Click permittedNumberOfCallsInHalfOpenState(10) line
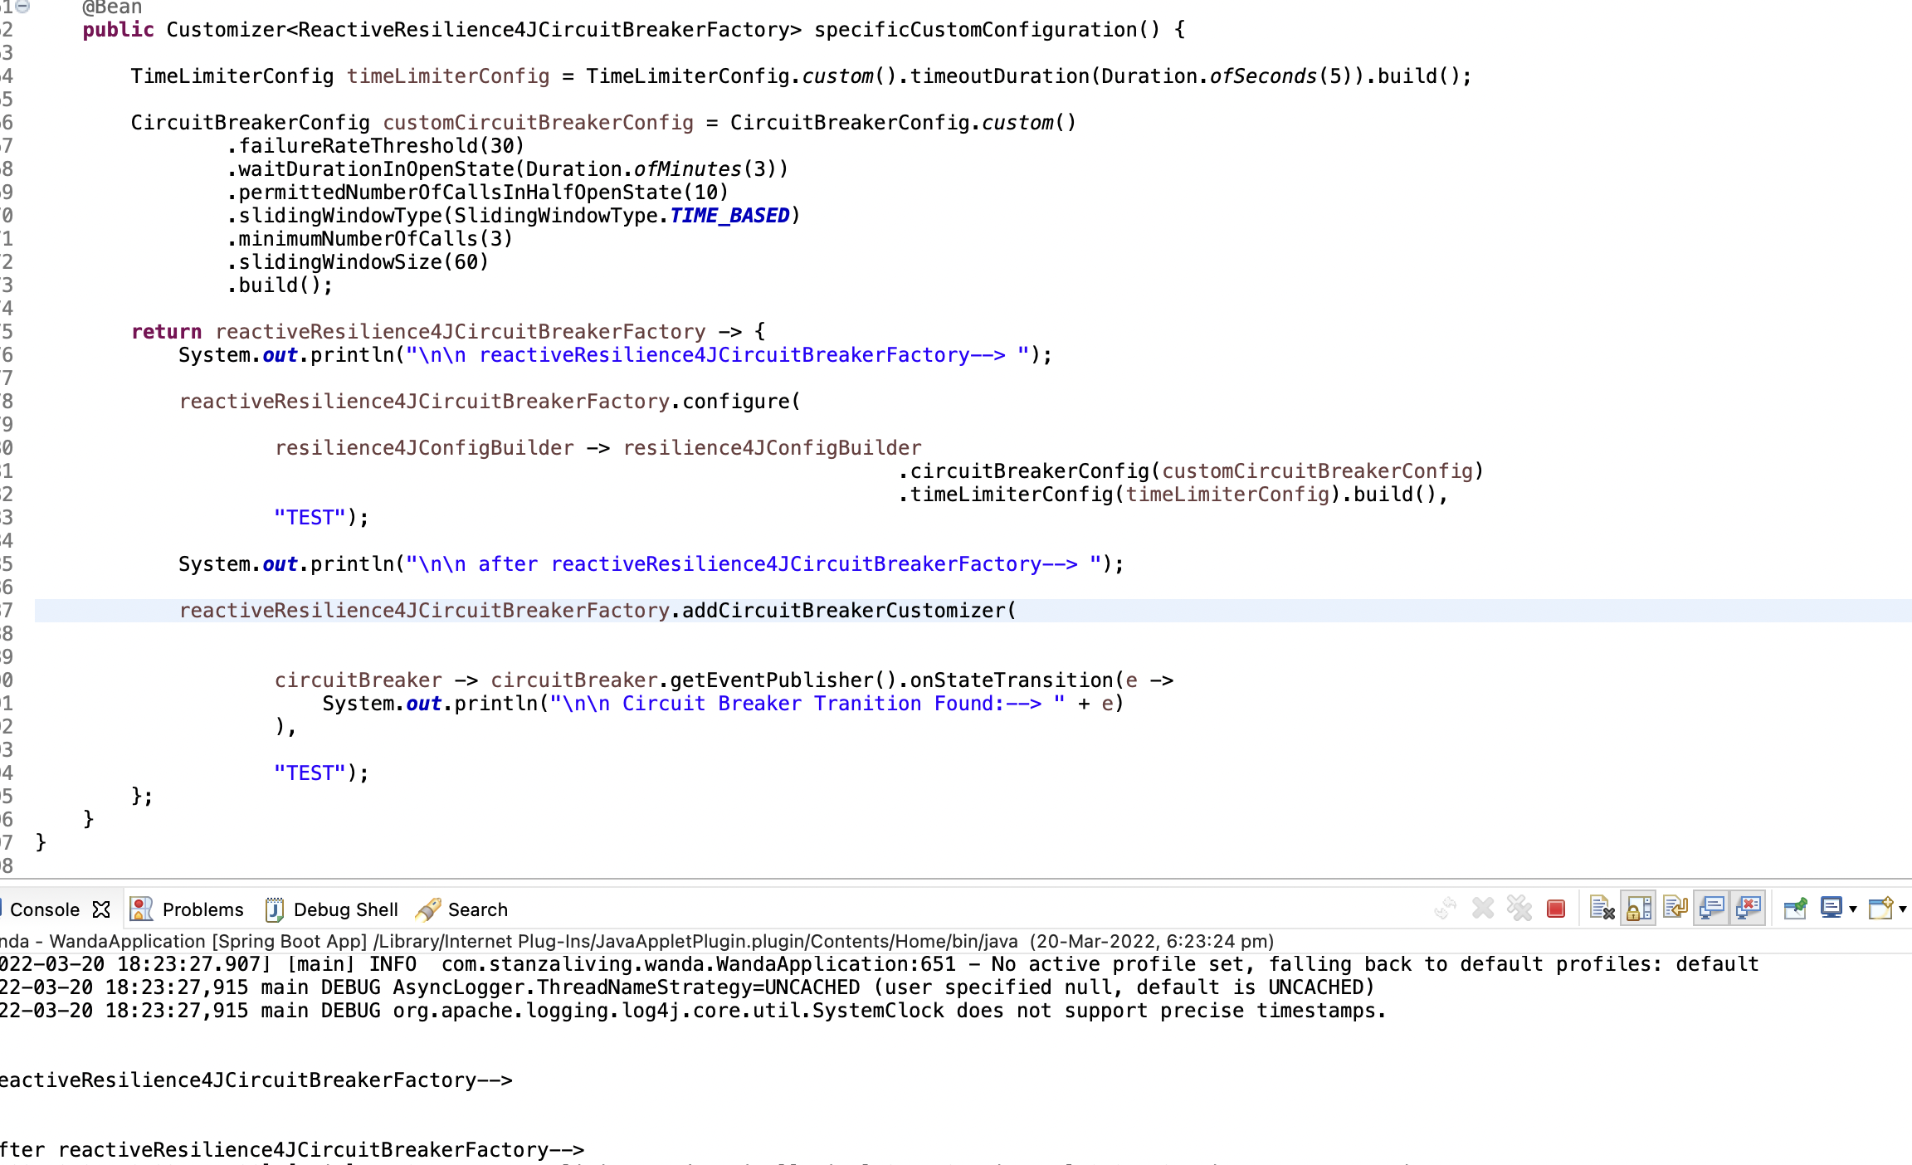Screen dimensions: 1912x1165 click(477, 193)
